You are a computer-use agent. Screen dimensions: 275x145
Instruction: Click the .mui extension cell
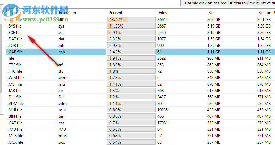click(x=62, y=110)
